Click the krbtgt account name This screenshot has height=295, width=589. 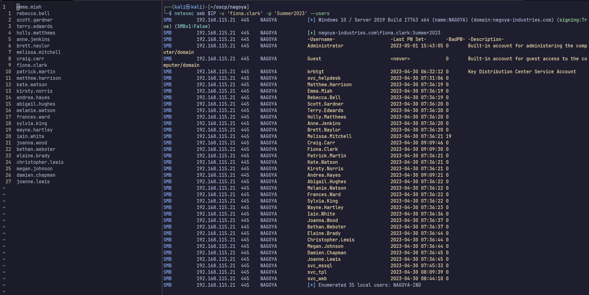click(315, 71)
